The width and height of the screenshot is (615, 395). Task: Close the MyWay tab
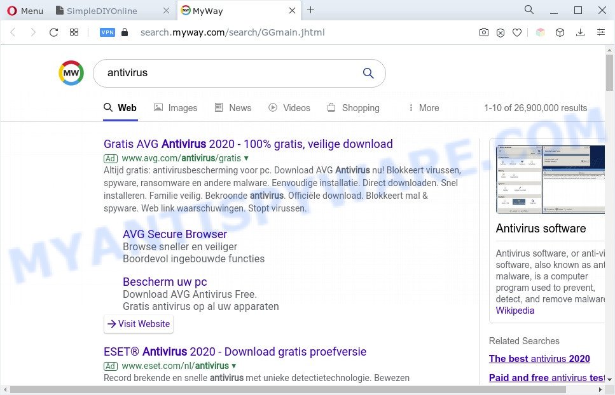pos(292,11)
